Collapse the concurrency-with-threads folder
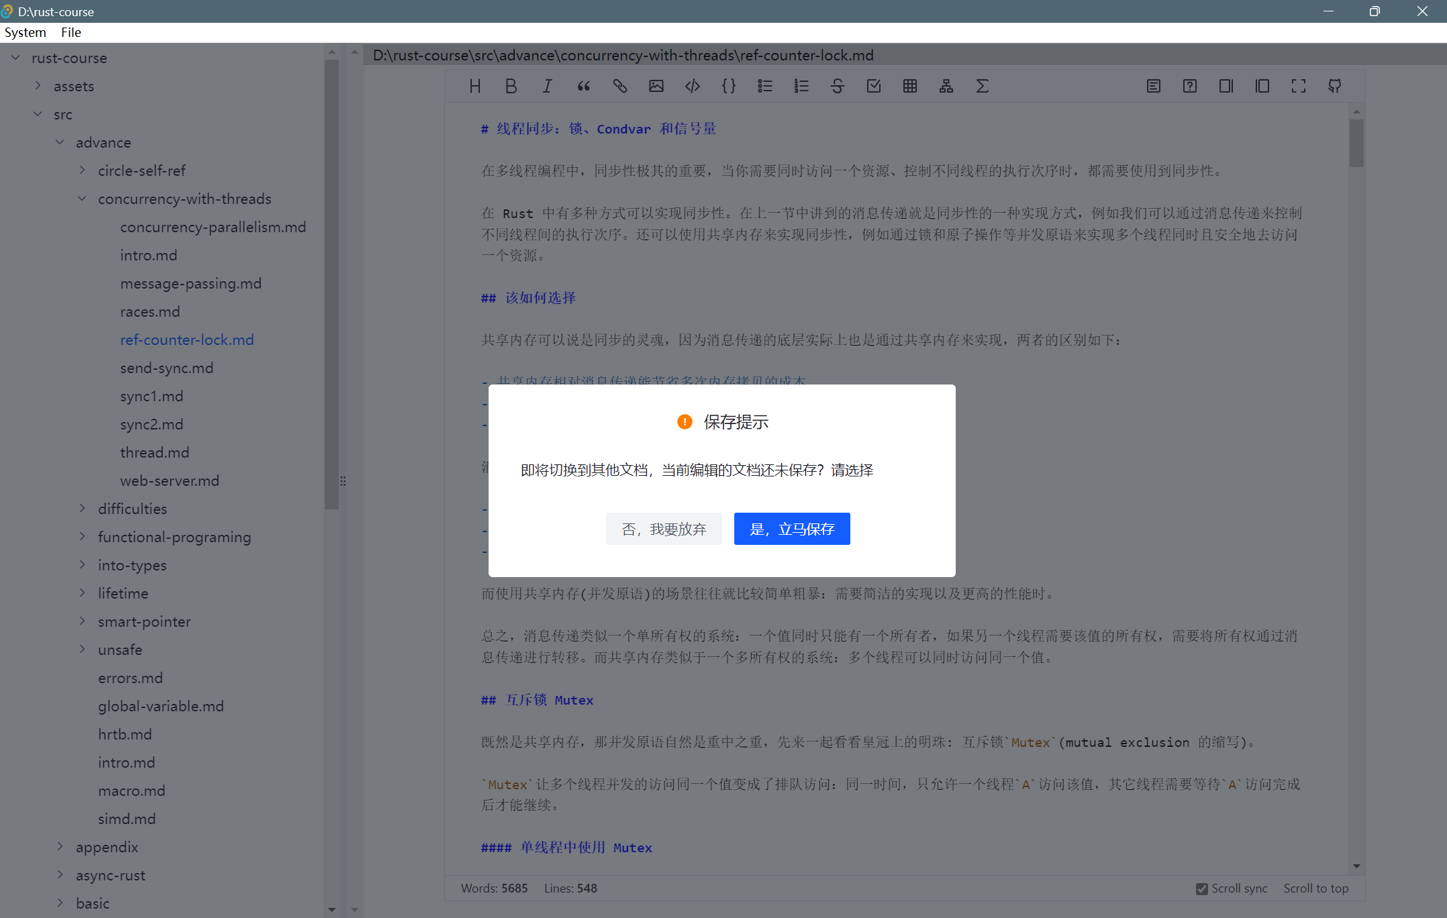This screenshot has width=1447, height=918. tap(82, 199)
